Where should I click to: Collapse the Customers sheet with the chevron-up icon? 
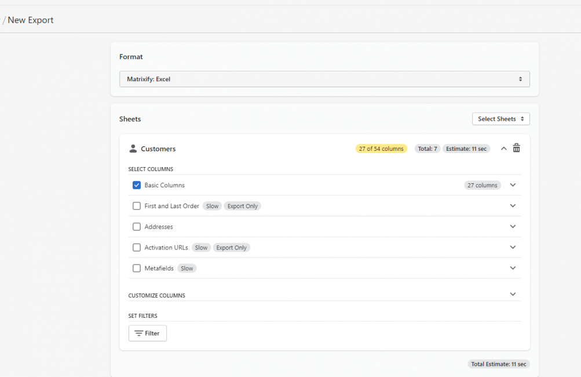[503, 148]
